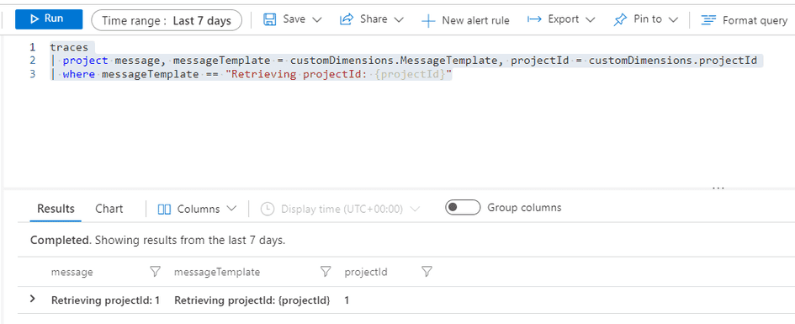Select the Results tab
Viewport: 795px width, 324px height.
pyautogui.click(x=56, y=209)
